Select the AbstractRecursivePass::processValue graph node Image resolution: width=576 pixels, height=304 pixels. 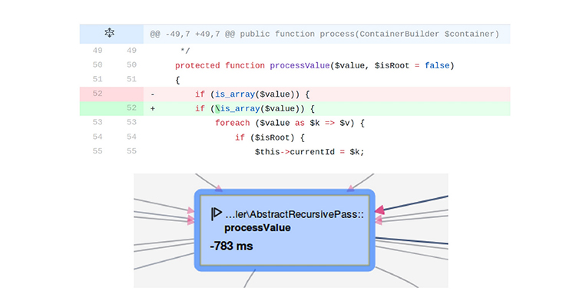[x=285, y=230]
